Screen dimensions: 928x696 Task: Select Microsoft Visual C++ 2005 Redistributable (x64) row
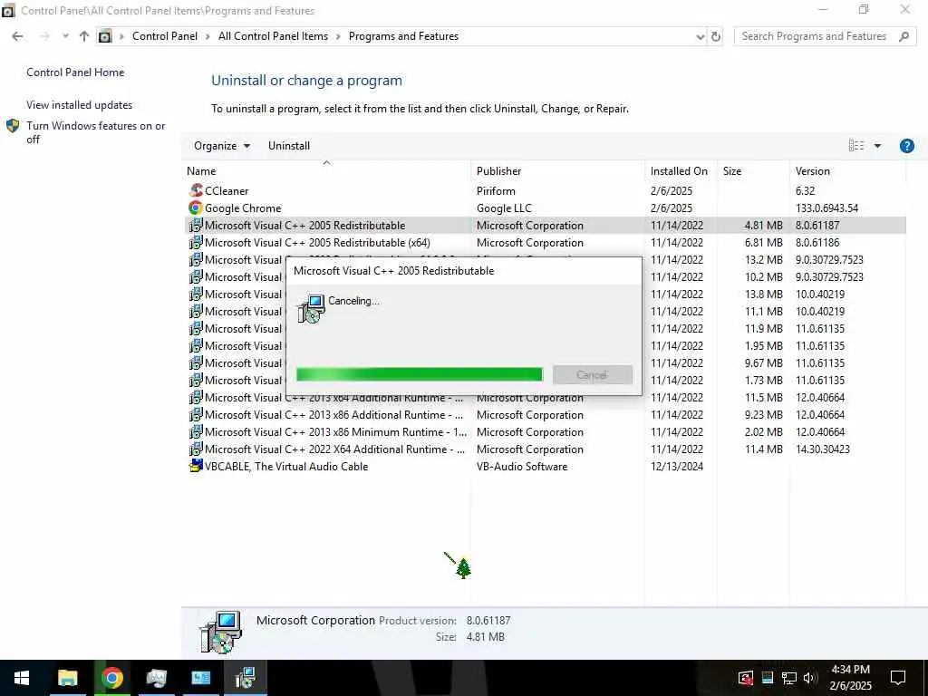tap(546, 242)
